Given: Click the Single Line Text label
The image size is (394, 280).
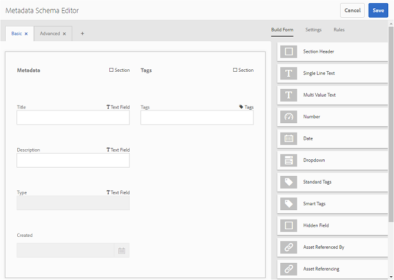Looking at the screenshot, I should pyautogui.click(x=319, y=73).
